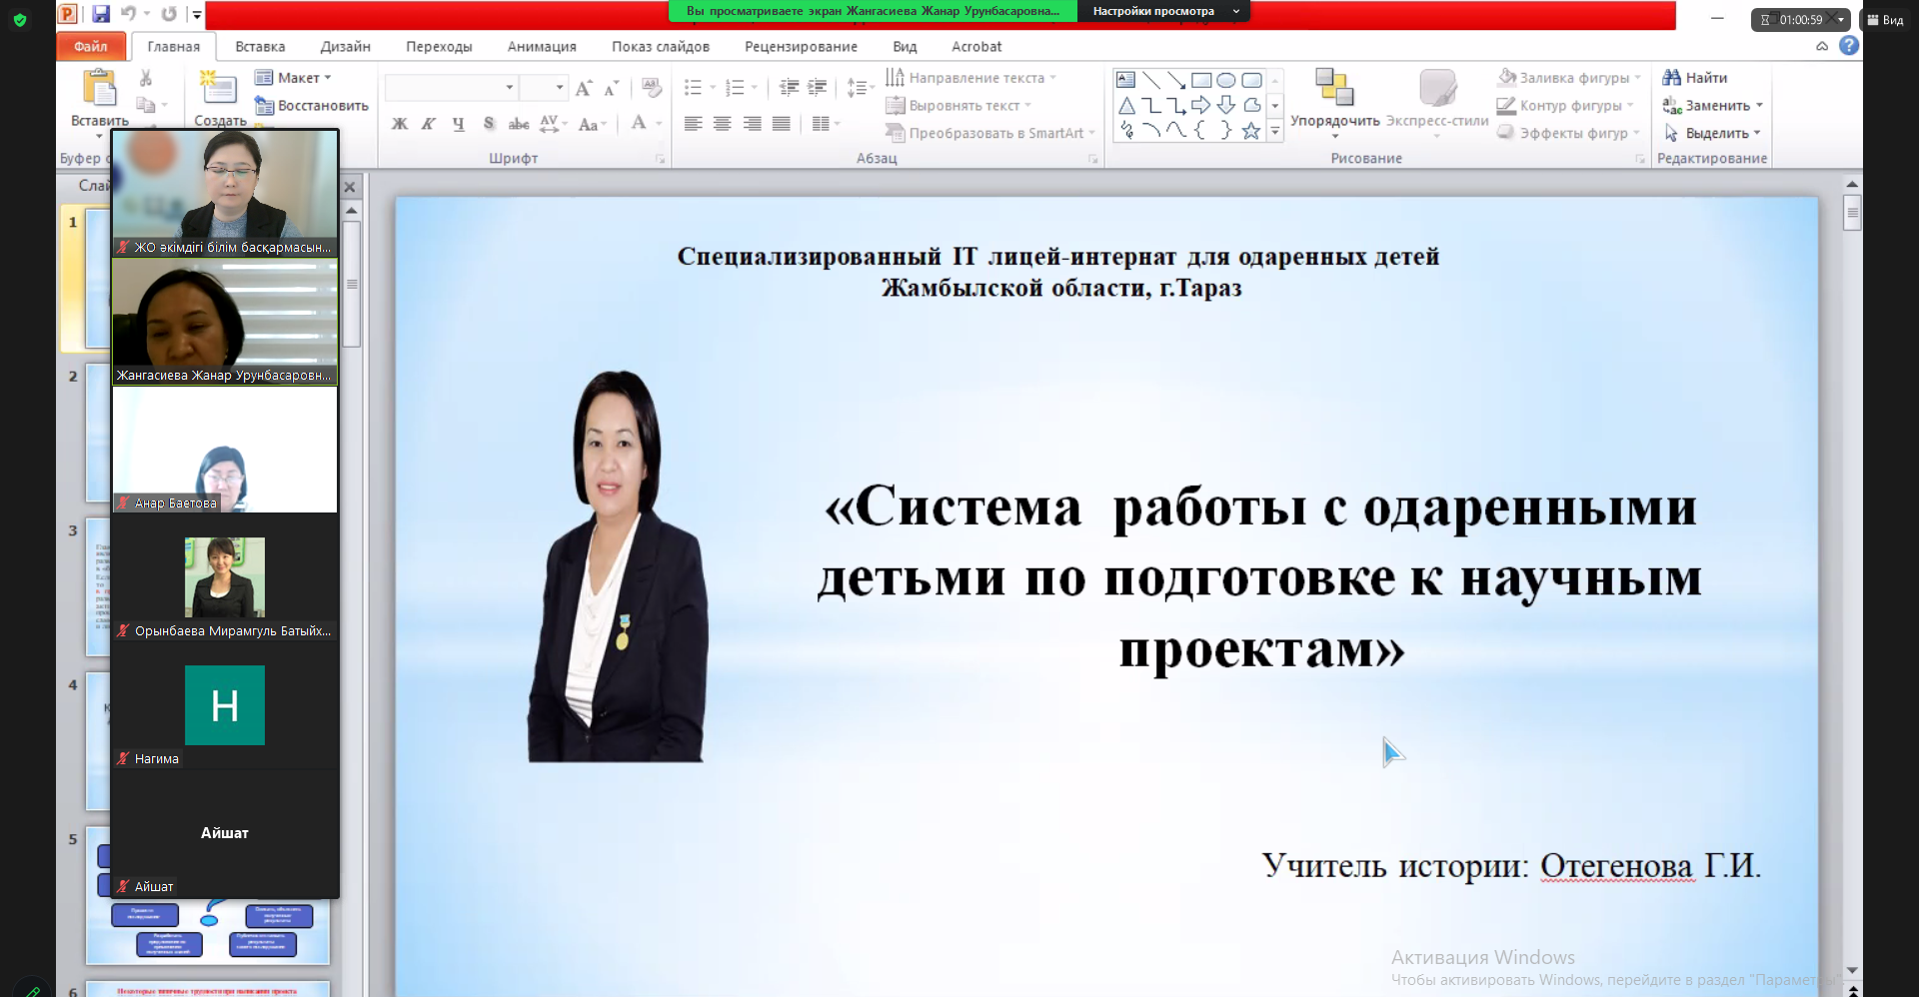
Task: Click the Clear formatting eraser icon
Action: pos(652,88)
